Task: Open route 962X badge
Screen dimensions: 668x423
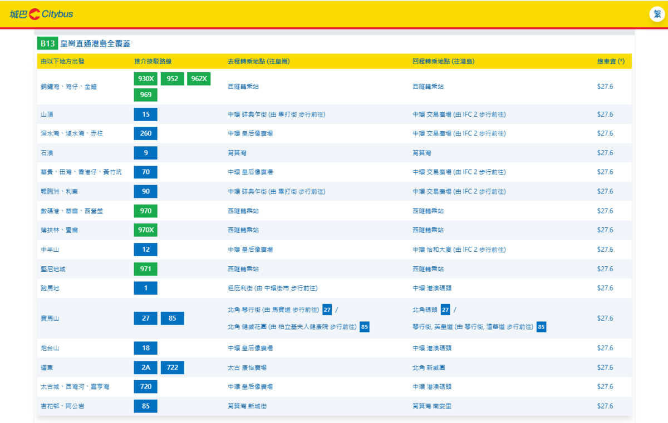Action: coord(199,79)
